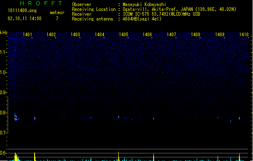Click the kHz axis unit label

point(4,33)
